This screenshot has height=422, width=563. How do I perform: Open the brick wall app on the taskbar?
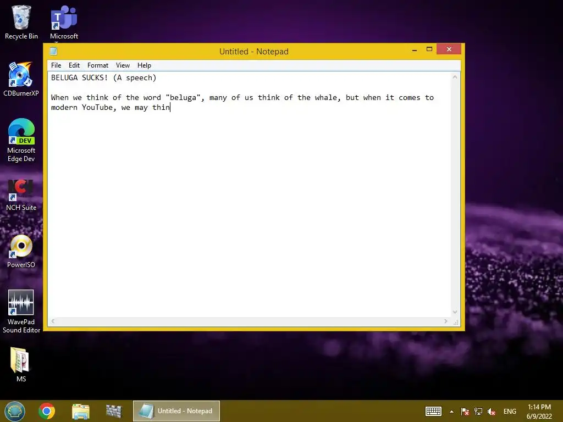pos(114,411)
